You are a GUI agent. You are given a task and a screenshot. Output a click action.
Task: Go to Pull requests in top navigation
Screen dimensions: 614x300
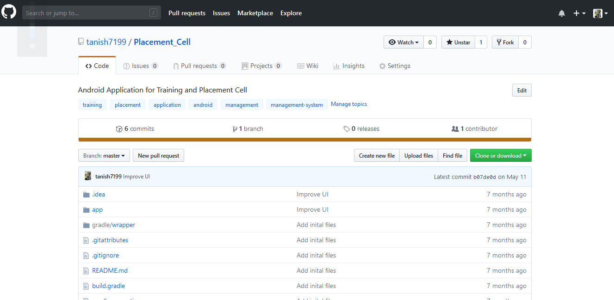187,13
